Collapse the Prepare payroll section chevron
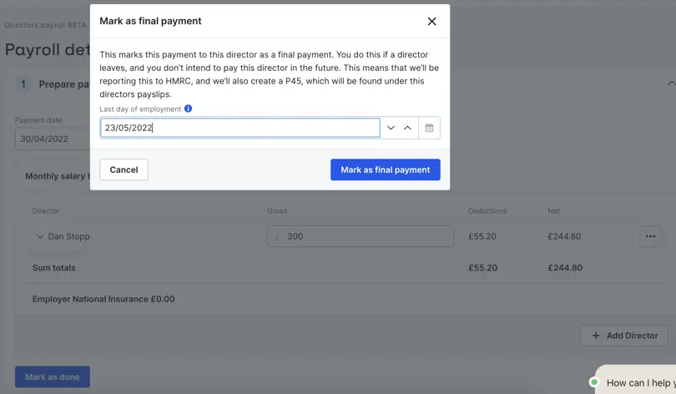 [x=671, y=83]
